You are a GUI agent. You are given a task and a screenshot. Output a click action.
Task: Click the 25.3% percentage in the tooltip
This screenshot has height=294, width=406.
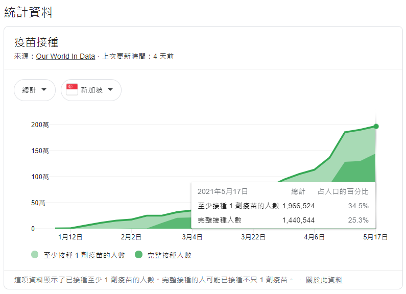click(358, 220)
